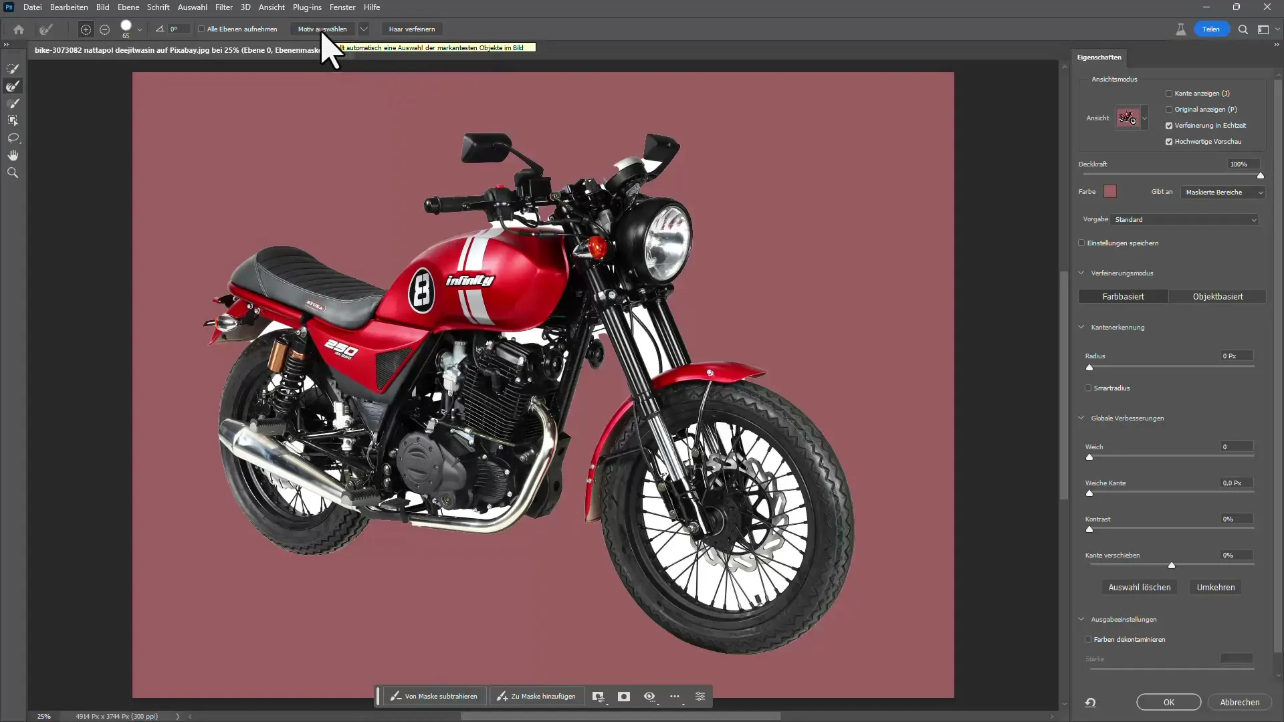Click the beaker icon next to Teilen
Screen dimensions: 1284x722
click(x=1181, y=29)
